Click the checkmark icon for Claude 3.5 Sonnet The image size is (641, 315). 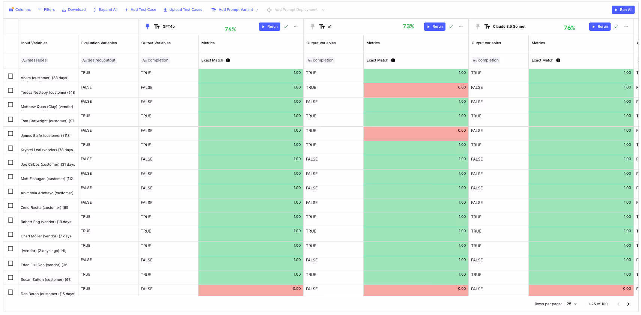click(x=616, y=27)
